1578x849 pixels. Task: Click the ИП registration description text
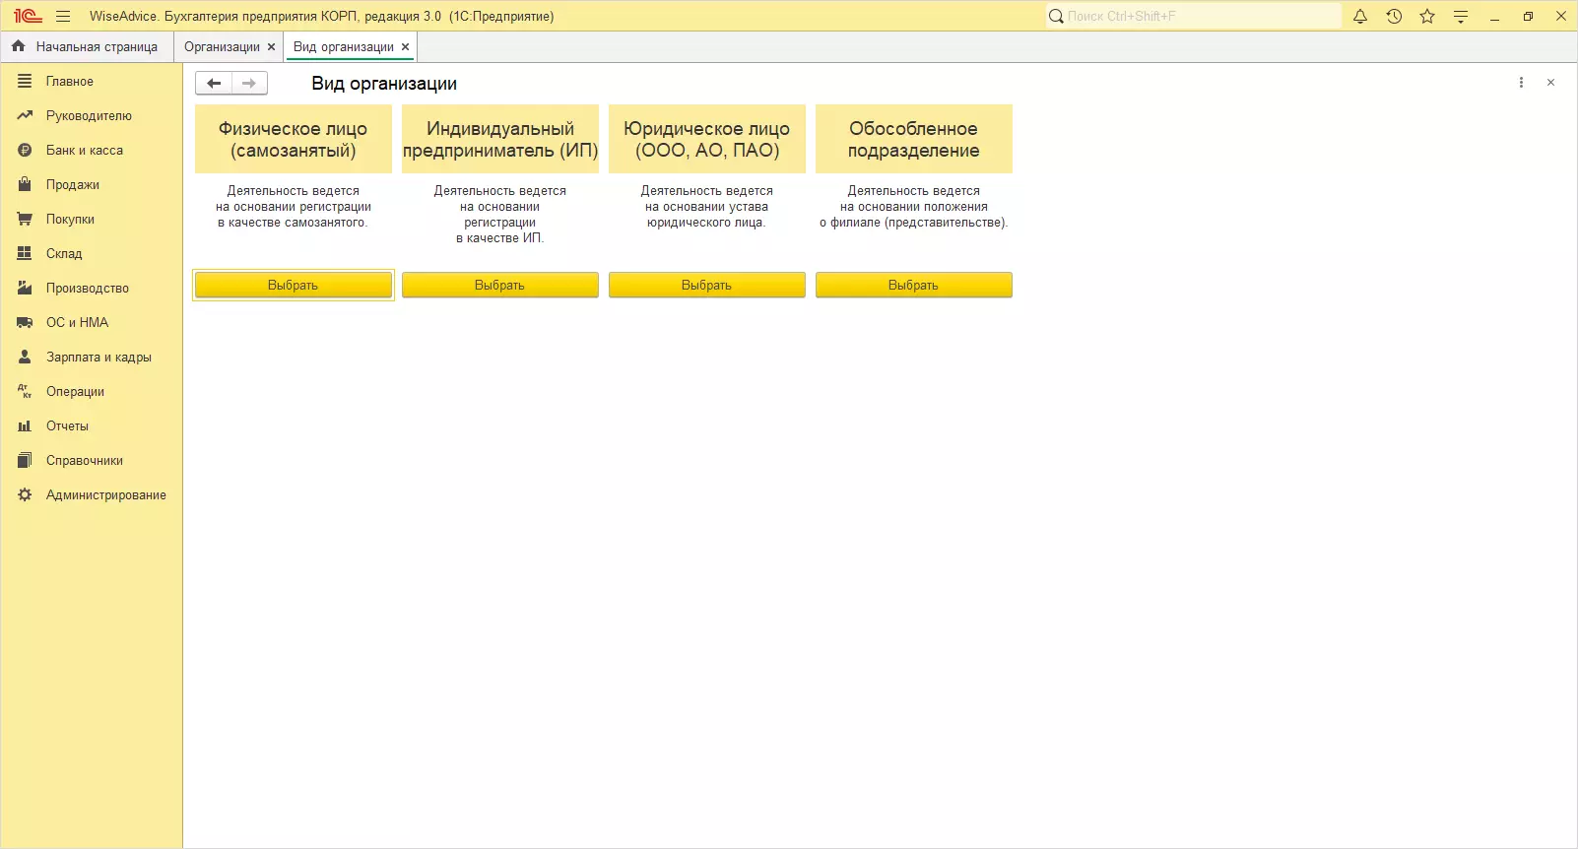pyautogui.click(x=500, y=215)
